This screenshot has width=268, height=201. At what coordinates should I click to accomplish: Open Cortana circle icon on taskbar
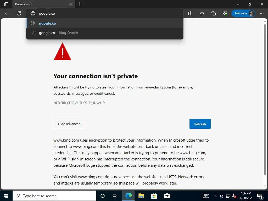102,196
